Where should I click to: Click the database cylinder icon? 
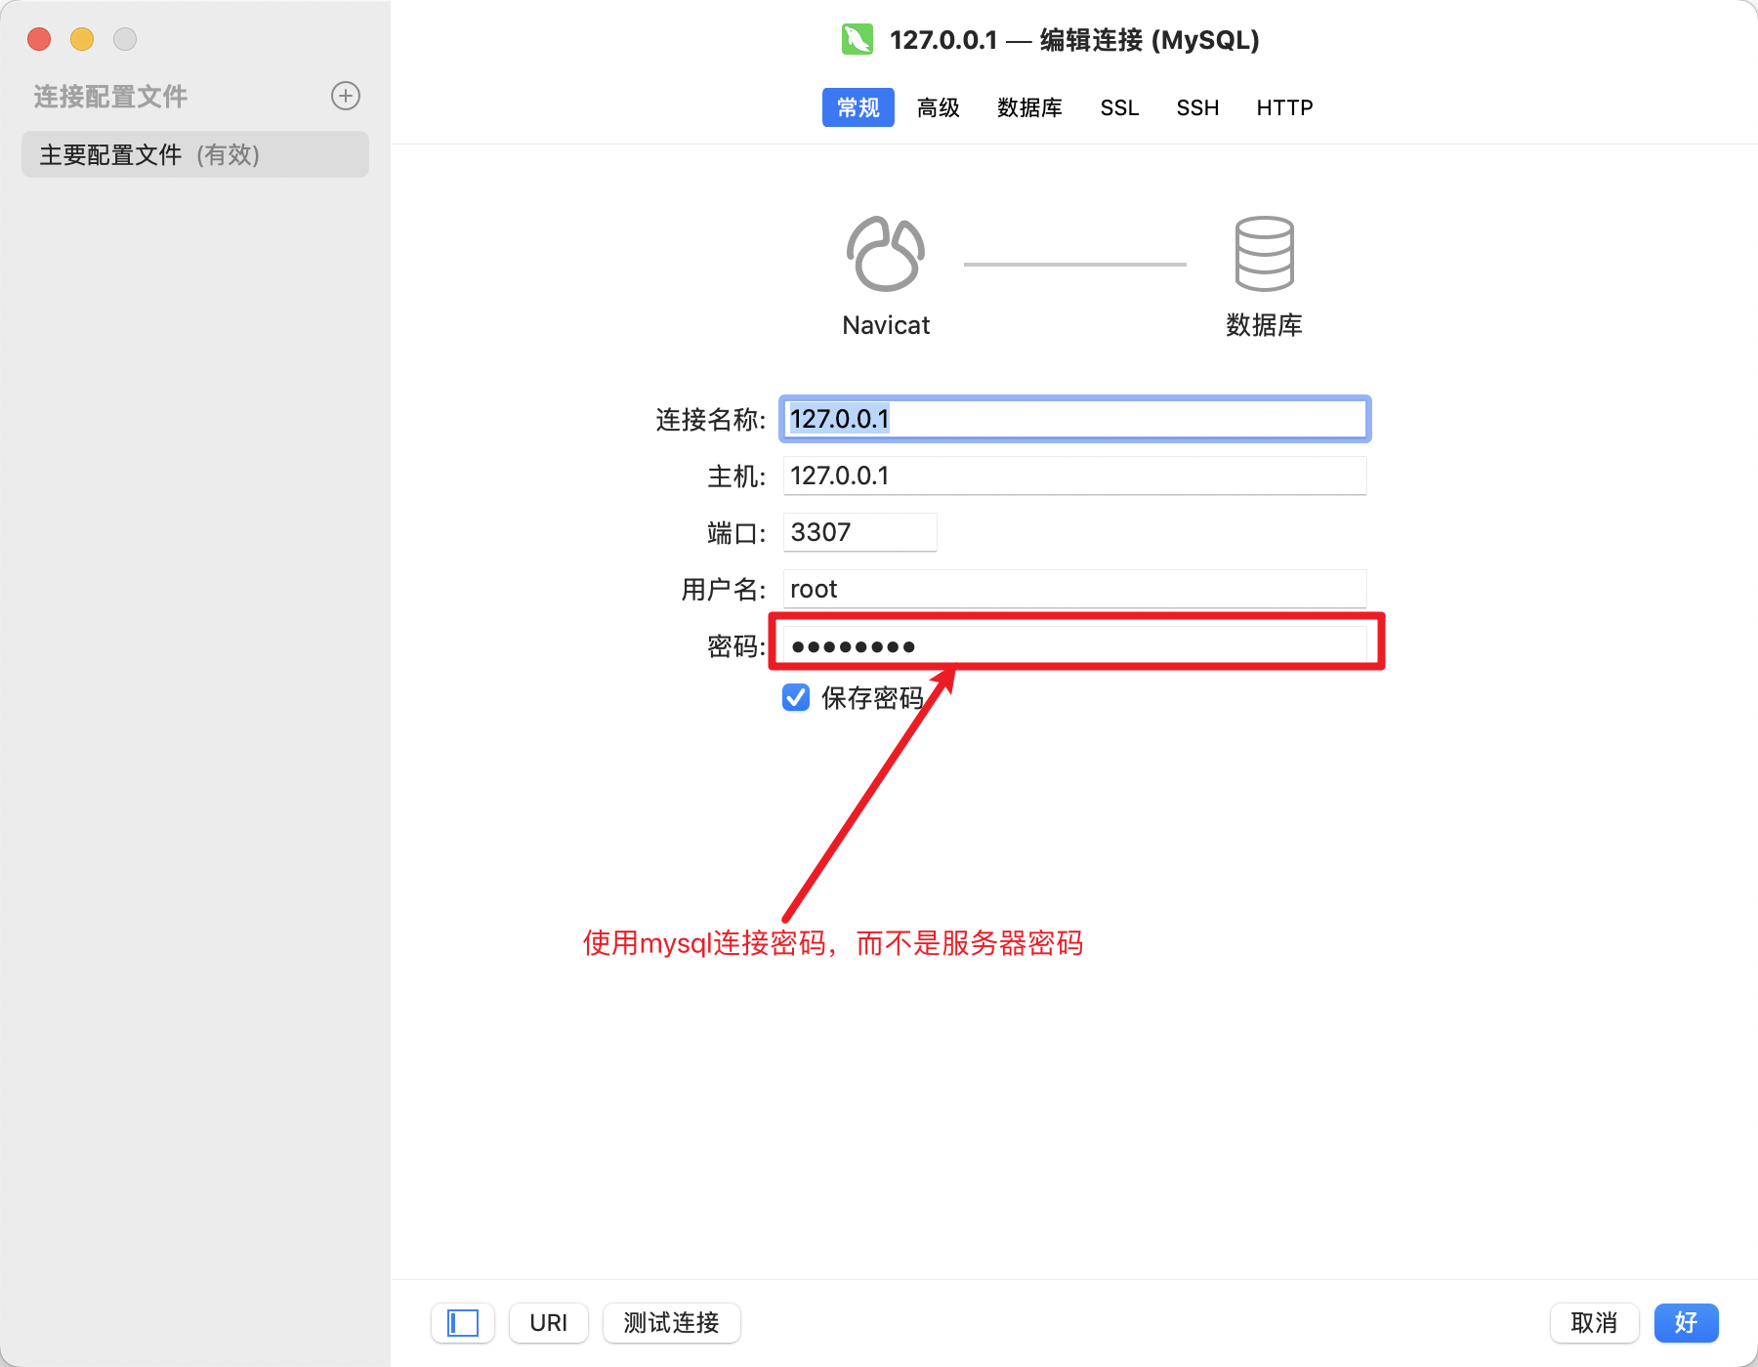point(1264,254)
